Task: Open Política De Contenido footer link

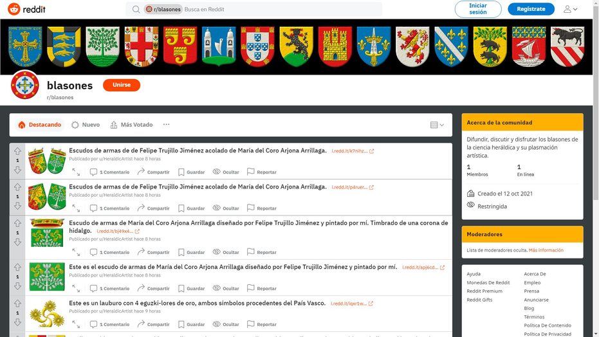Action: point(548,325)
